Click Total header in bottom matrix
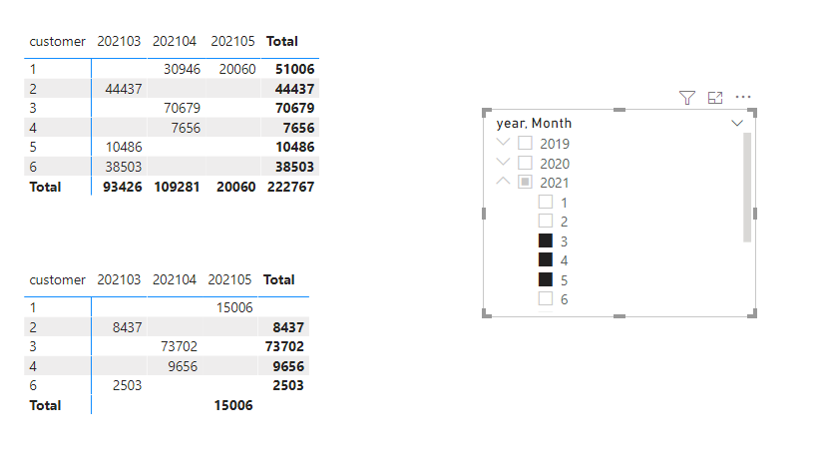The width and height of the screenshot is (822, 474). pyautogui.click(x=279, y=280)
